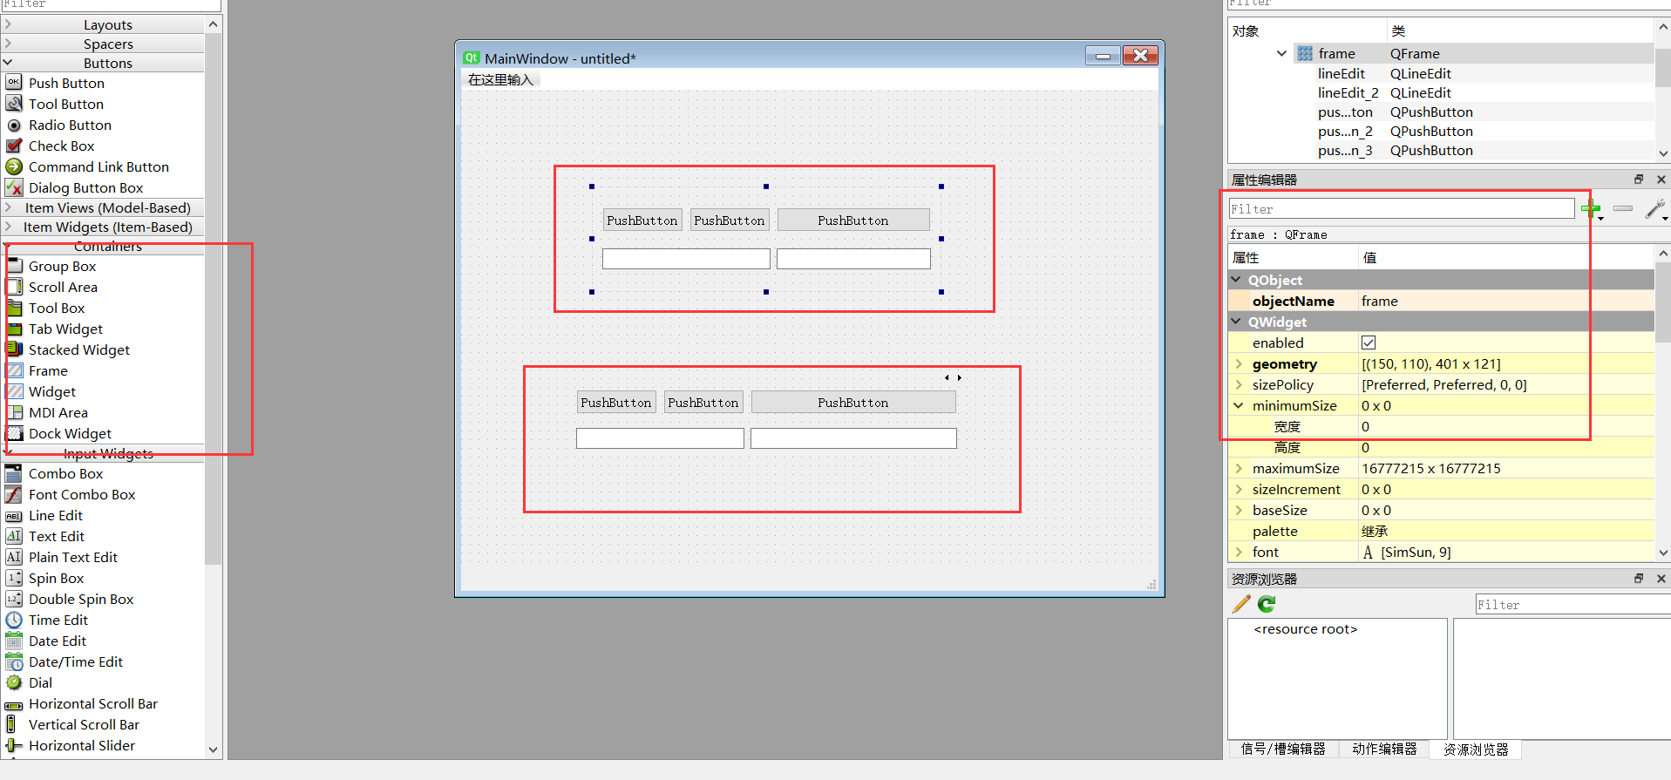The height and width of the screenshot is (780, 1671).
Task: Click the font property value [SimSun, 9]
Action: pyautogui.click(x=1416, y=552)
